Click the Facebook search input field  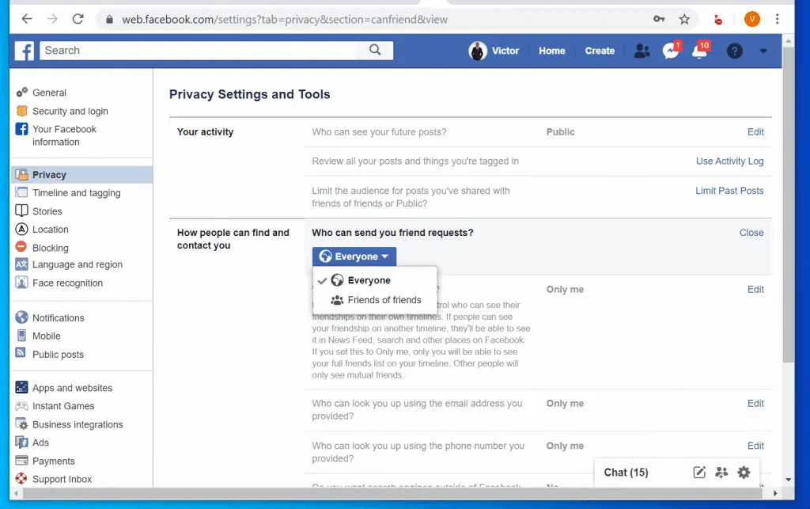coord(199,50)
